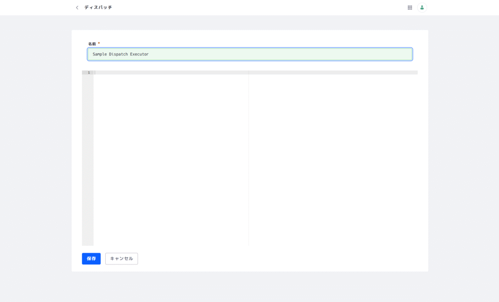This screenshot has height=302, width=499.
Task: Click the editor's vertical print margin line
Action: [x=249, y=156]
